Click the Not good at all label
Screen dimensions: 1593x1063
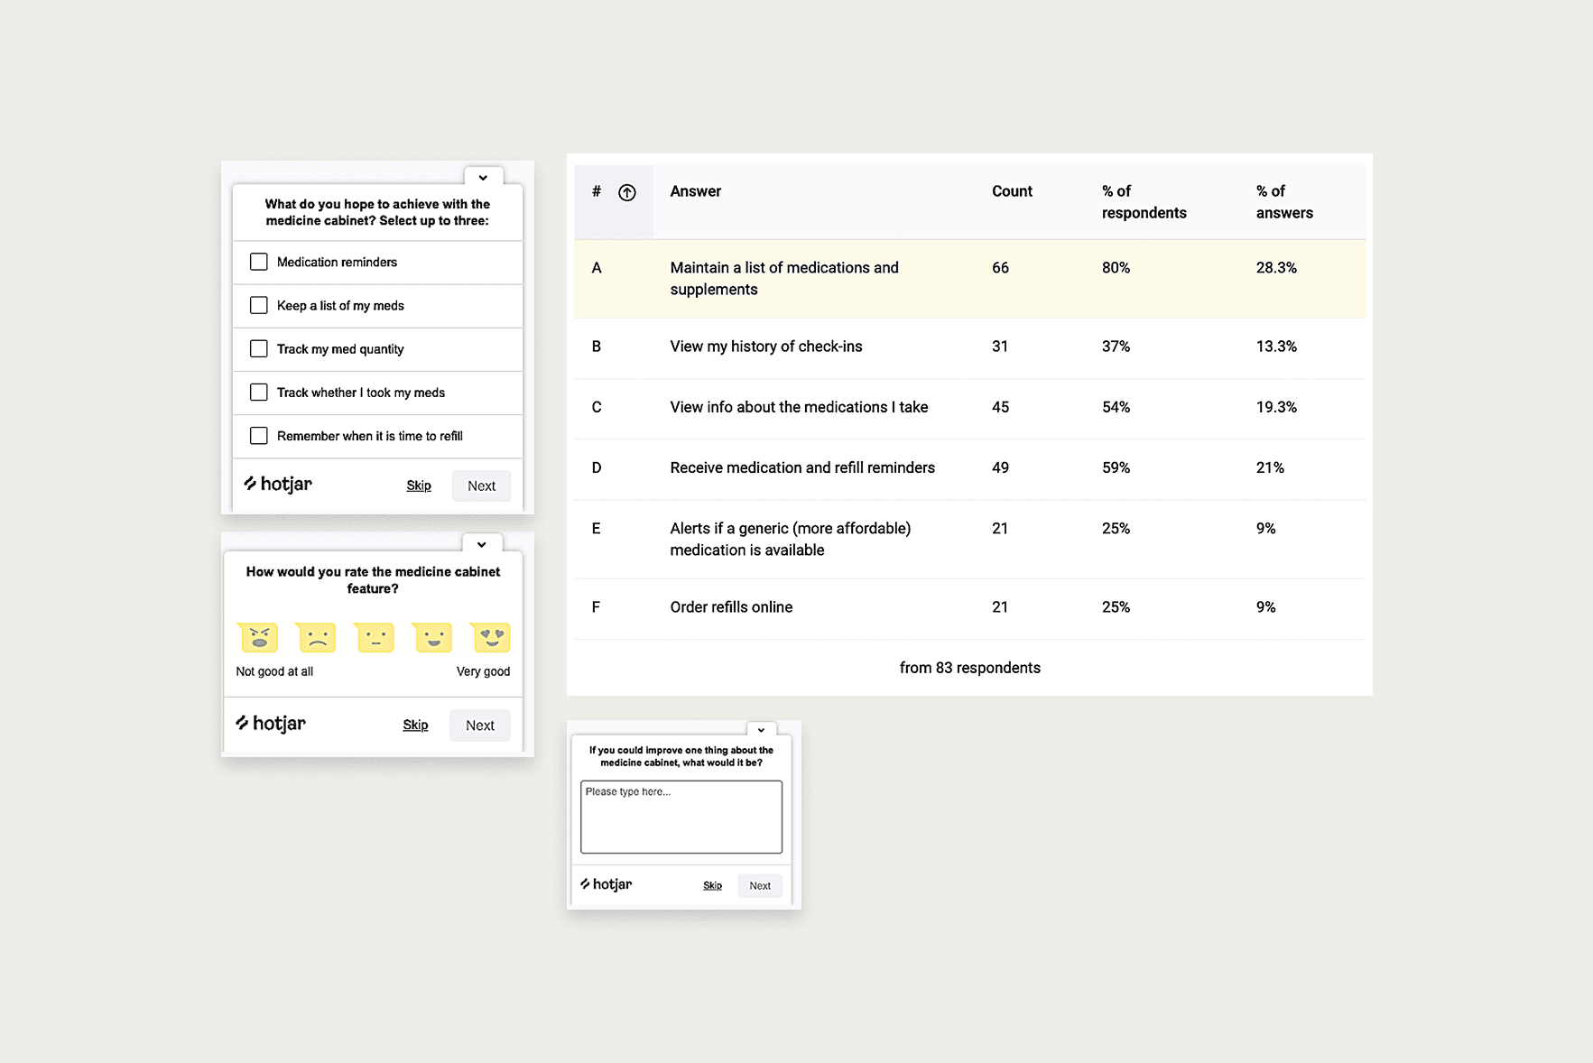[x=274, y=671]
